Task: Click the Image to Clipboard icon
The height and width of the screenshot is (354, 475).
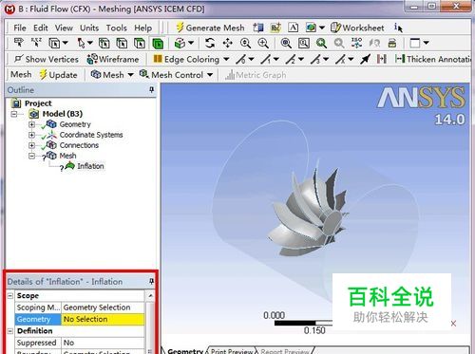Action: click(392, 43)
